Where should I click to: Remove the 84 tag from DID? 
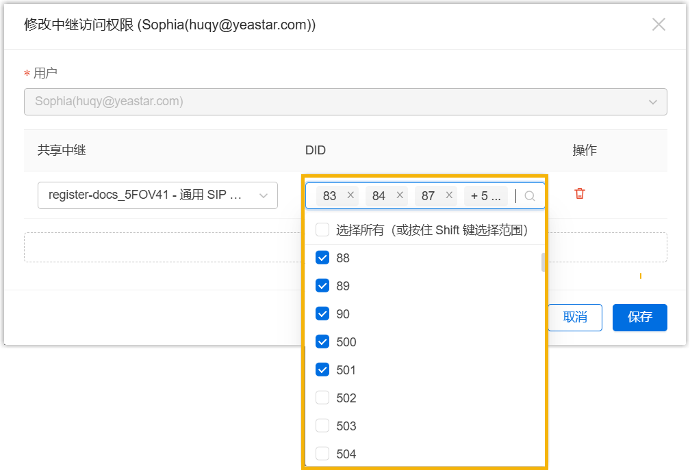coord(400,195)
